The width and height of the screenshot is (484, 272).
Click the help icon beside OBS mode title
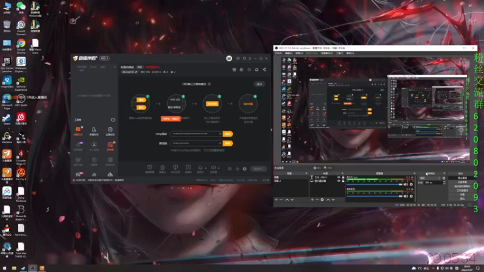(209, 84)
